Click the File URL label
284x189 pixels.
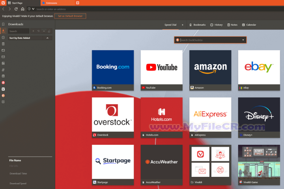click(x=14, y=166)
